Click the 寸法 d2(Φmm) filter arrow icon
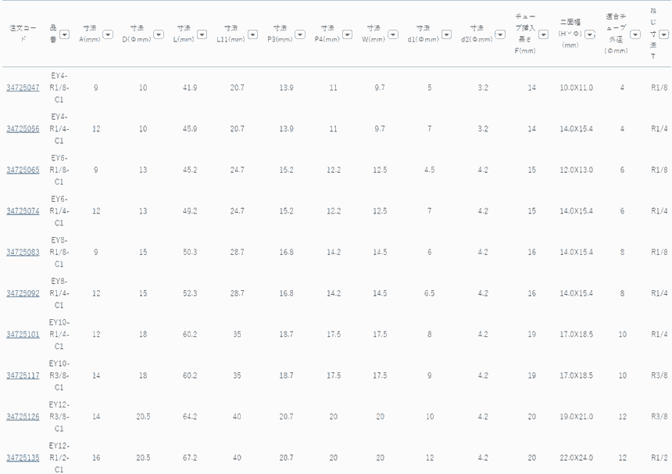672x474 pixels. click(x=500, y=34)
